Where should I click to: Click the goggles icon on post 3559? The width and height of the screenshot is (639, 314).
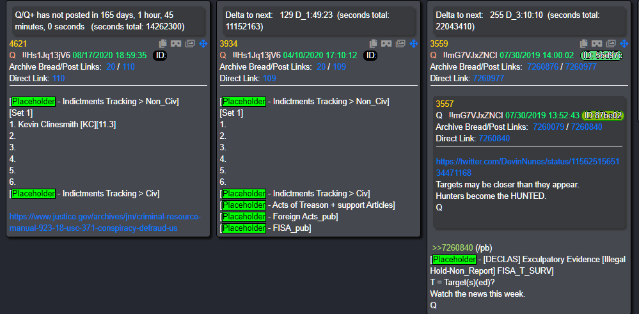click(x=596, y=43)
